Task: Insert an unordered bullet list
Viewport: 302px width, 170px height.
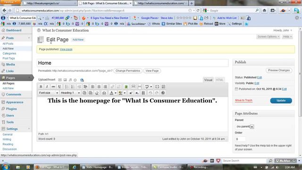Action: 67,87
